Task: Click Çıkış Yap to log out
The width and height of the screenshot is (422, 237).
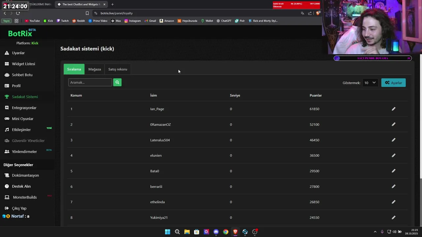Action: [x=19, y=208]
